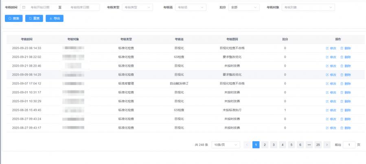This screenshot has width=366, height=164.
Task: Click the edit icon for the 2025-09-01 10:31:17 record
Action: 327,93
